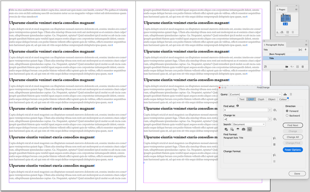Switch to the Glyph tab
This screenshot has width=310, height=192.
click(261, 99)
